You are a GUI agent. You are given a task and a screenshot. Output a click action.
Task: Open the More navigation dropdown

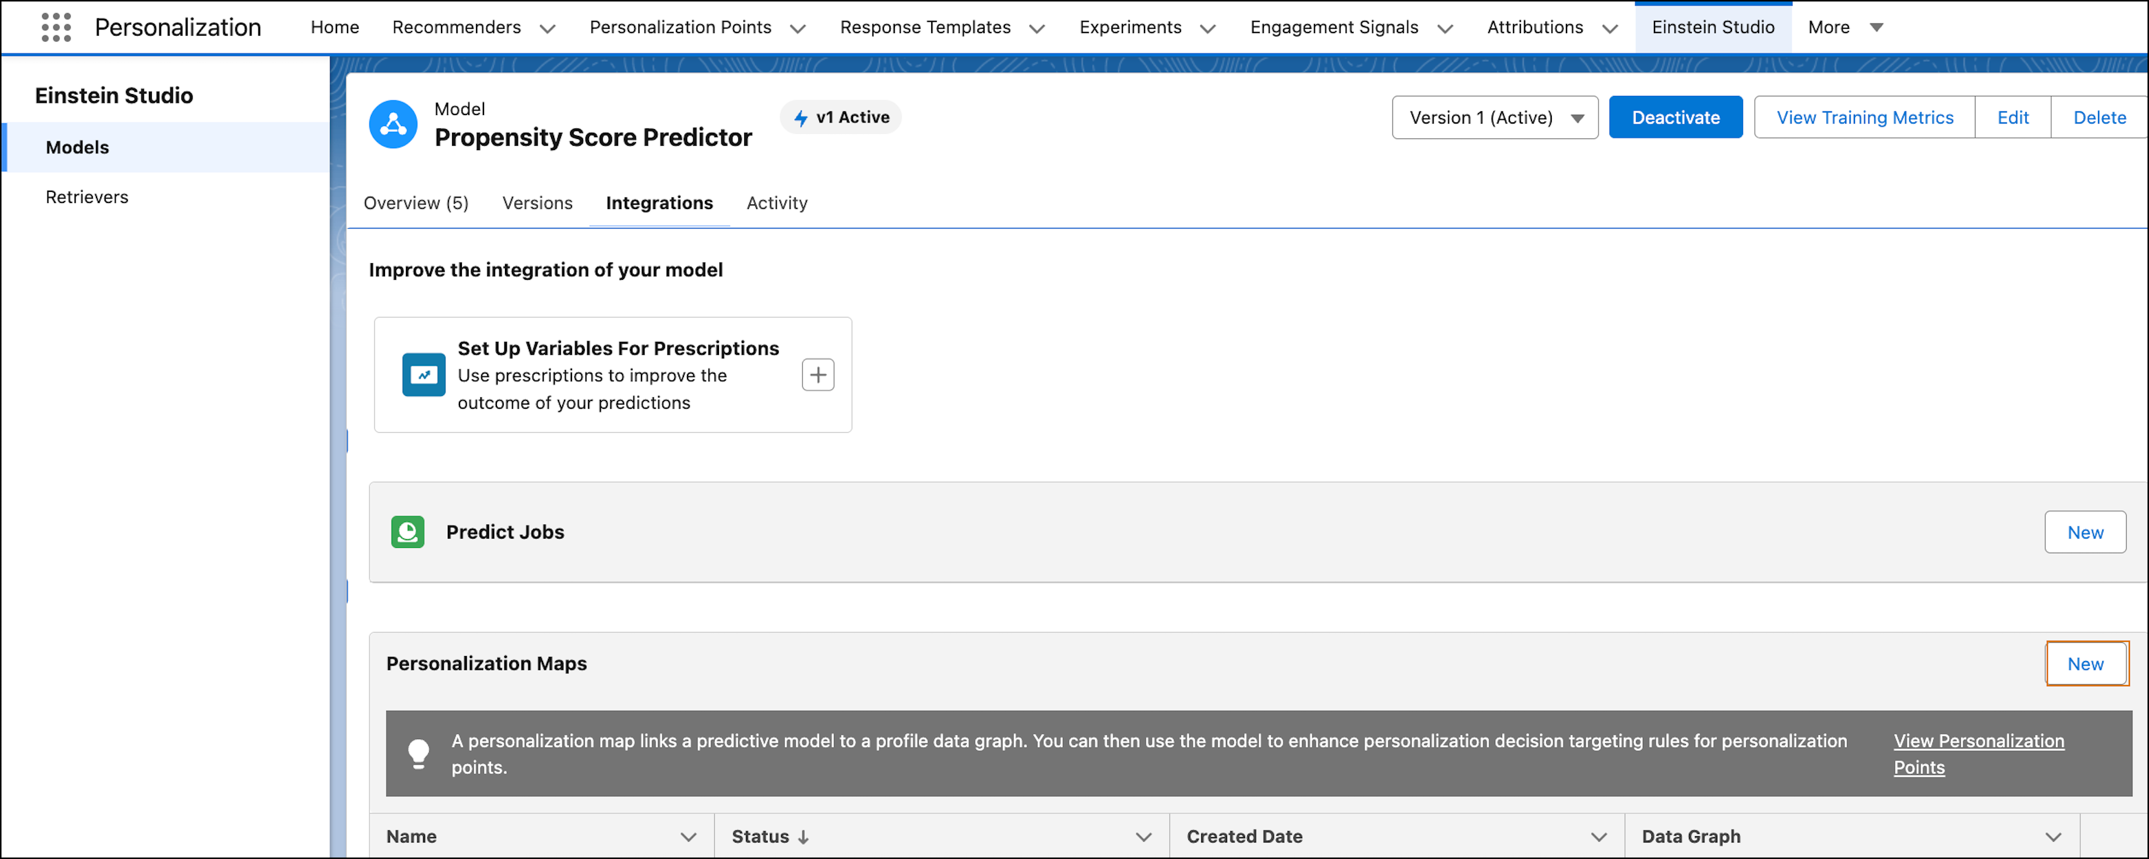click(1845, 28)
